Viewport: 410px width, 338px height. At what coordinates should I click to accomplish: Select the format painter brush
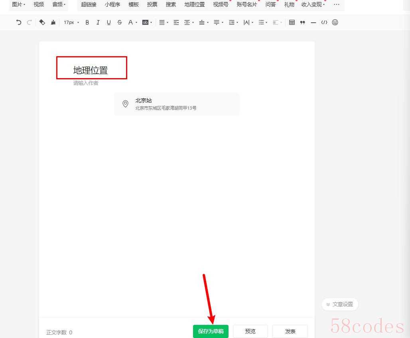pyautogui.click(x=53, y=22)
